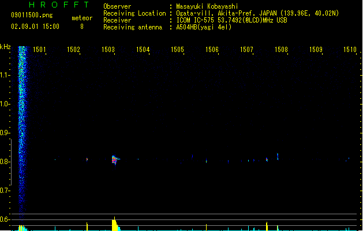Click the 1.0 kHz frequency label
The image size is (363, 231).
(5, 104)
